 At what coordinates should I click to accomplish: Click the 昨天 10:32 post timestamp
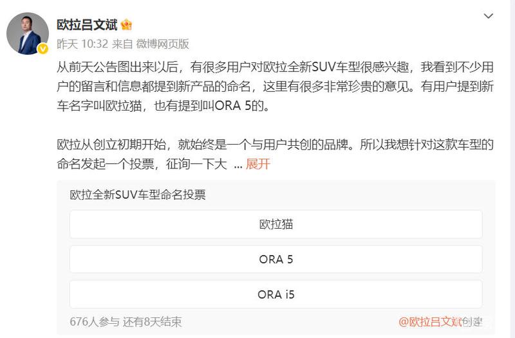pyautogui.click(x=82, y=44)
